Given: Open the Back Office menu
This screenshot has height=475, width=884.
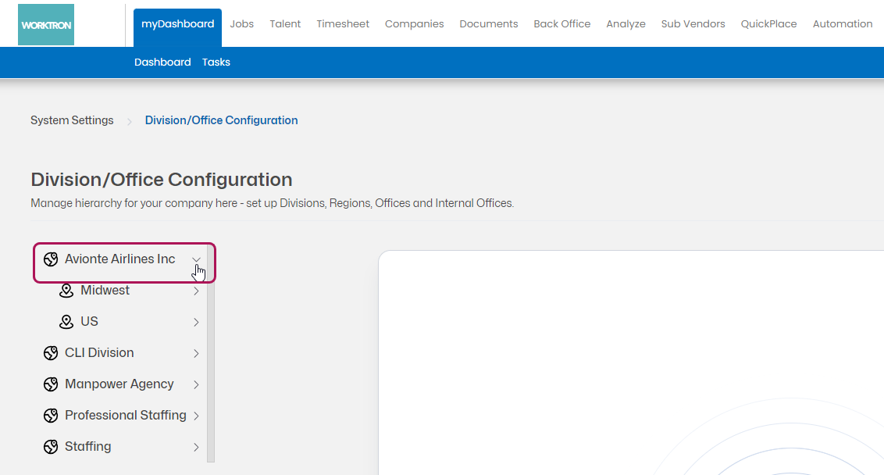Looking at the screenshot, I should 562,24.
